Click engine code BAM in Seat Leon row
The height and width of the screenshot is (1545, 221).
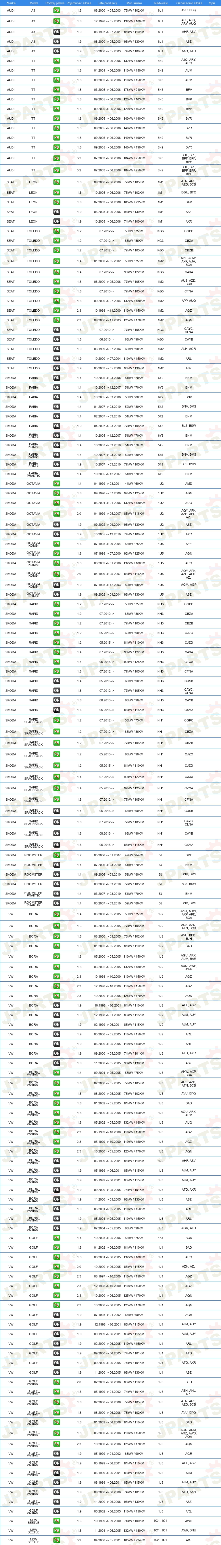(189, 202)
